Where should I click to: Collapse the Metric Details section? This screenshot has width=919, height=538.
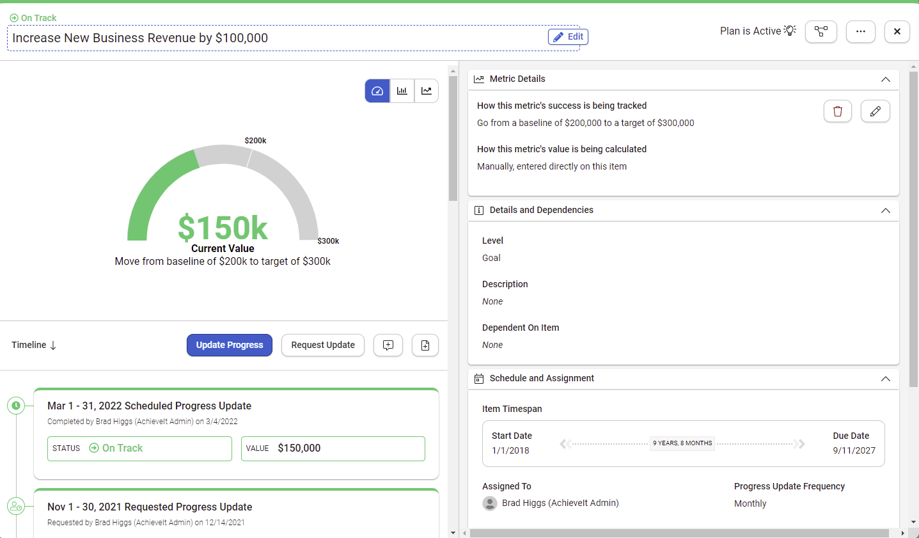pyautogui.click(x=886, y=79)
